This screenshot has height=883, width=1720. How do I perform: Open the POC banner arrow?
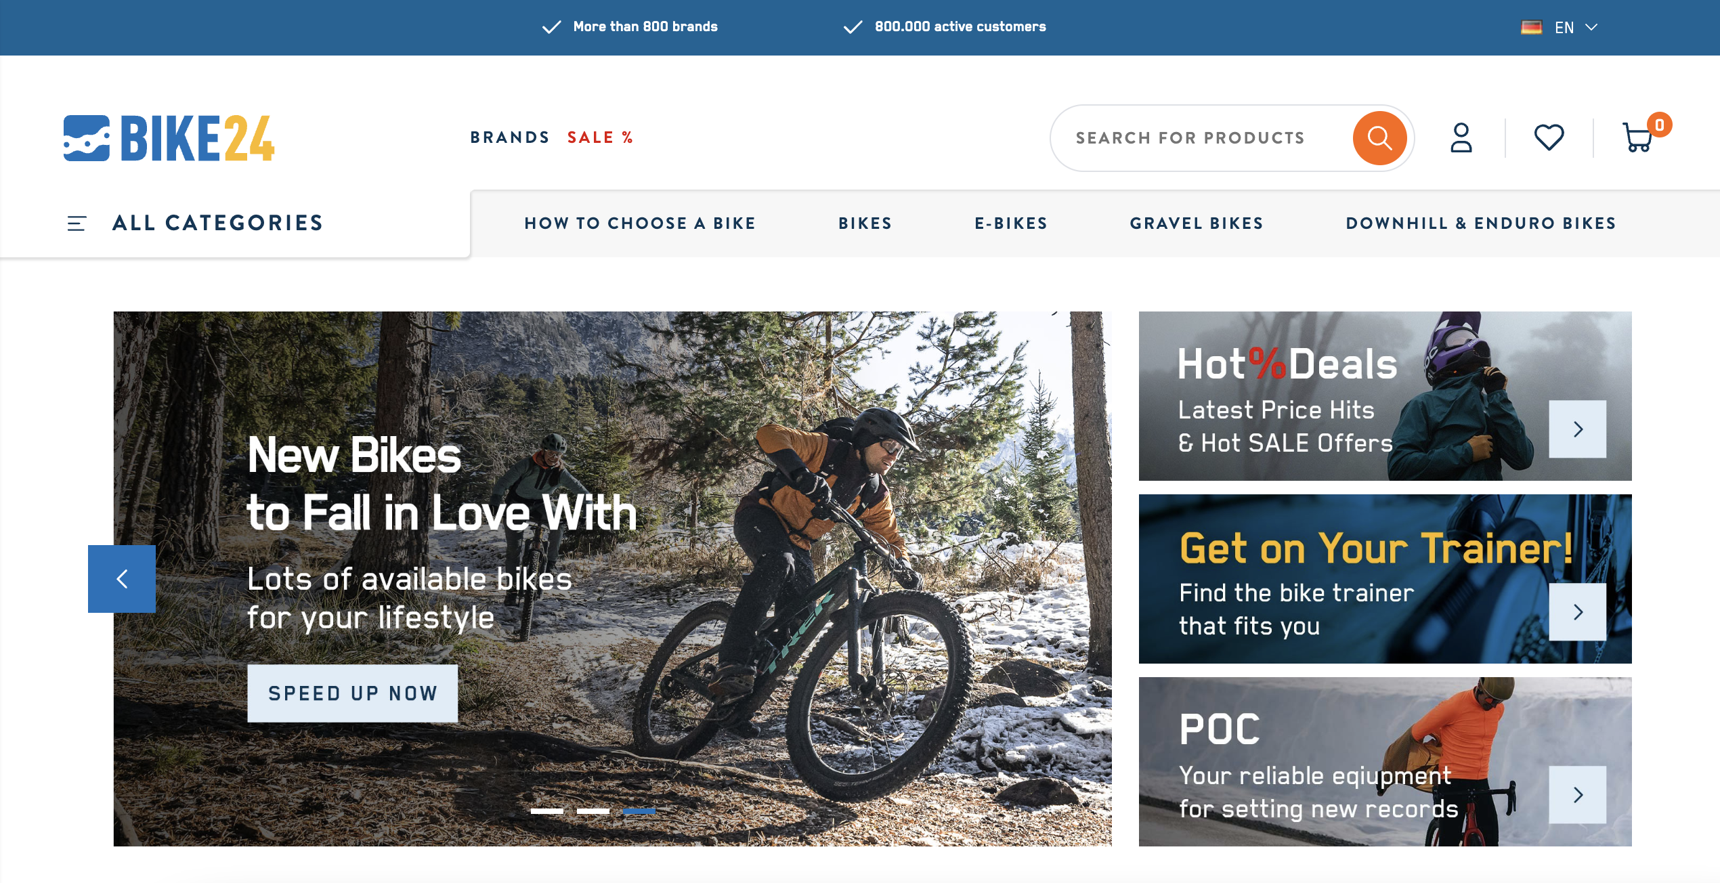1578,795
